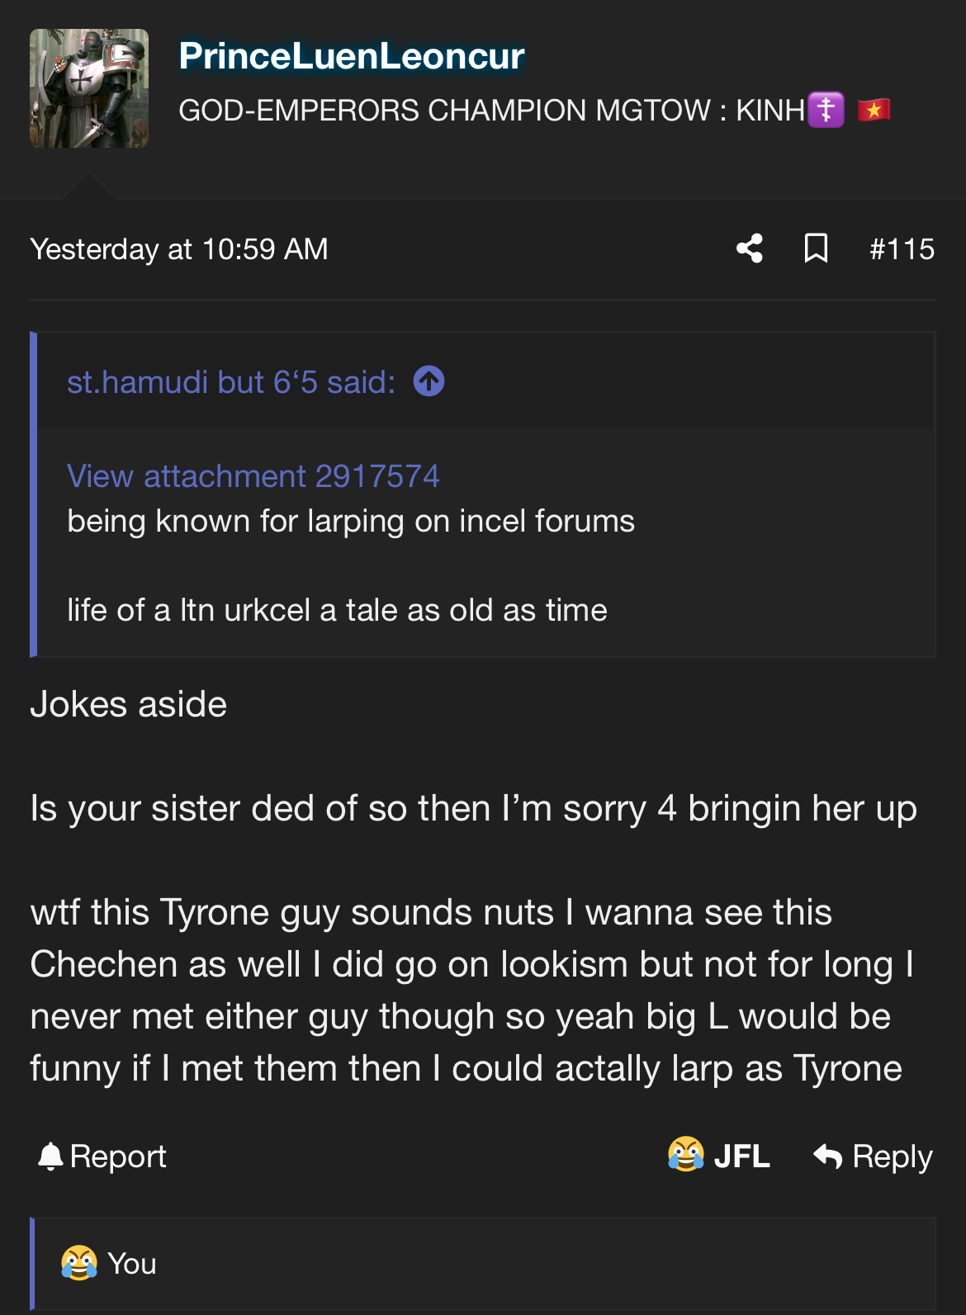Click the Report bell icon
Viewport: 966px width, 1315px height.
50,1157
